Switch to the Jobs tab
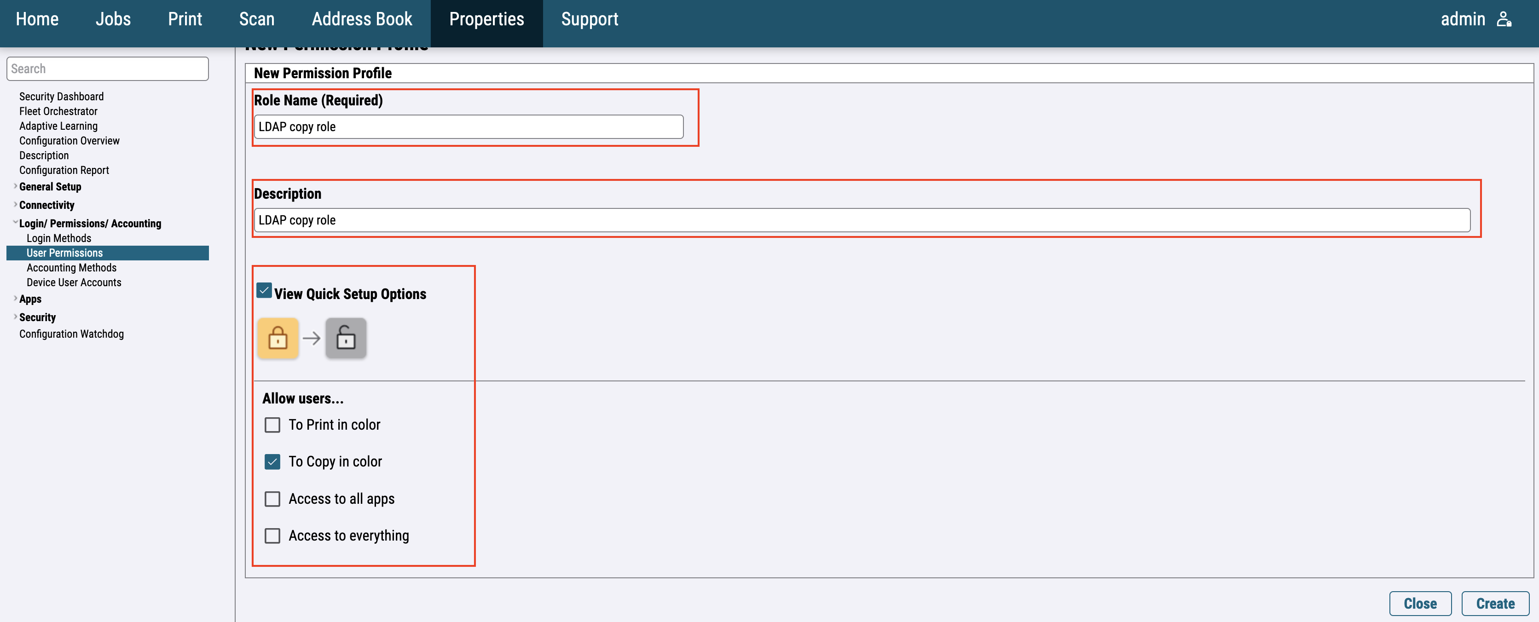This screenshot has width=1539, height=622. (113, 19)
